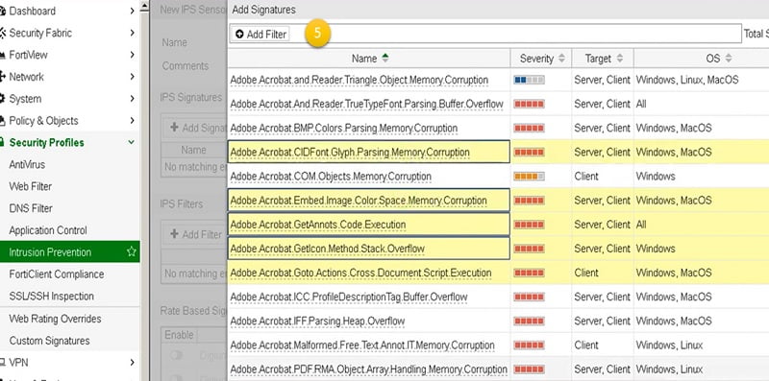Expand the VPN submenu chevron
Screen dimensions: 769x381
click(x=132, y=363)
